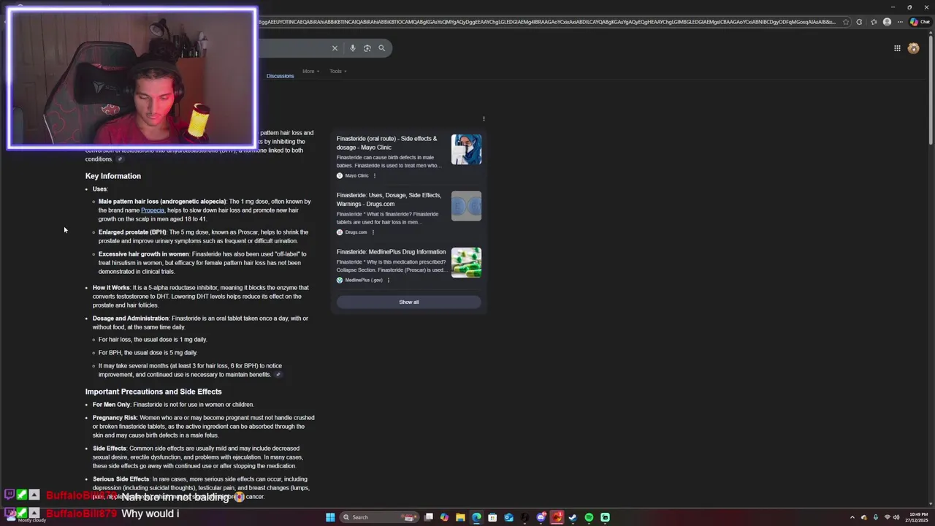Image resolution: width=935 pixels, height=526 pixels.
Task: Open clock showing 10:49 PM
Action: pos(918,517)
